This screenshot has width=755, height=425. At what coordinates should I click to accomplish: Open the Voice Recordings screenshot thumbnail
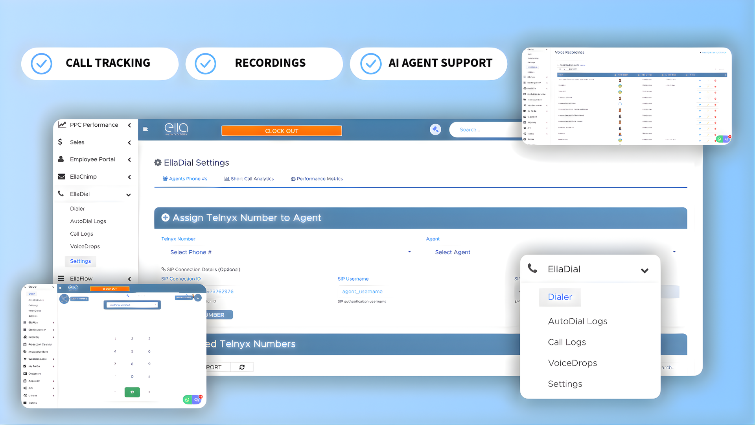[626, 96]
